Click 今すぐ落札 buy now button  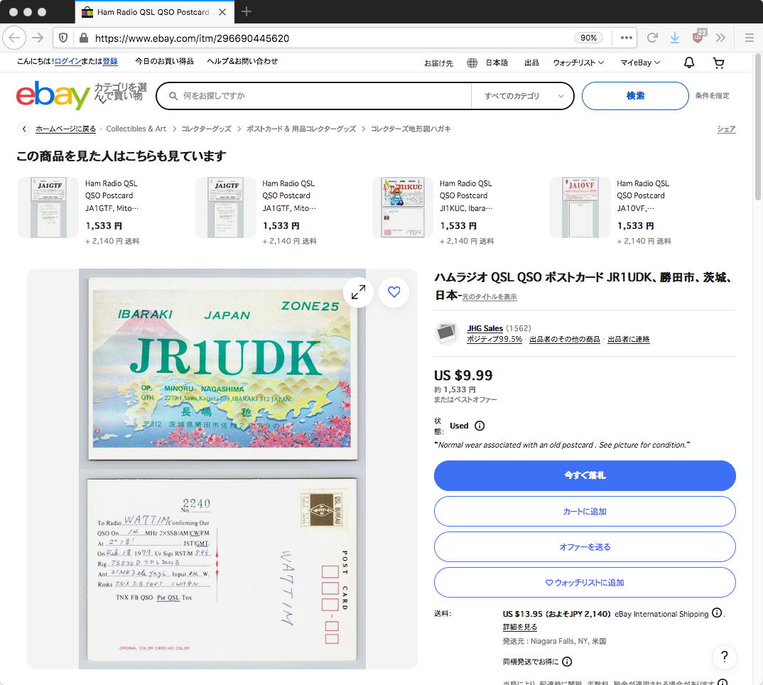[x=585, y=475]
